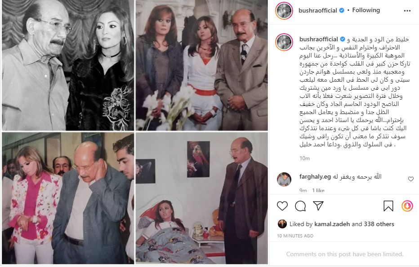This screenshot has height=267, width=419.
Task: Open the three-dot more options menu
Action: 407,11
